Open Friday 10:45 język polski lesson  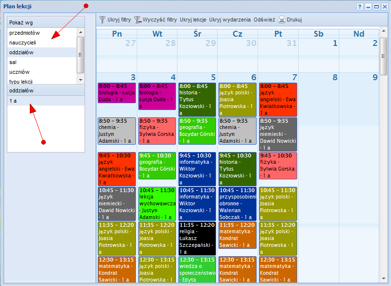pos(278,204)
